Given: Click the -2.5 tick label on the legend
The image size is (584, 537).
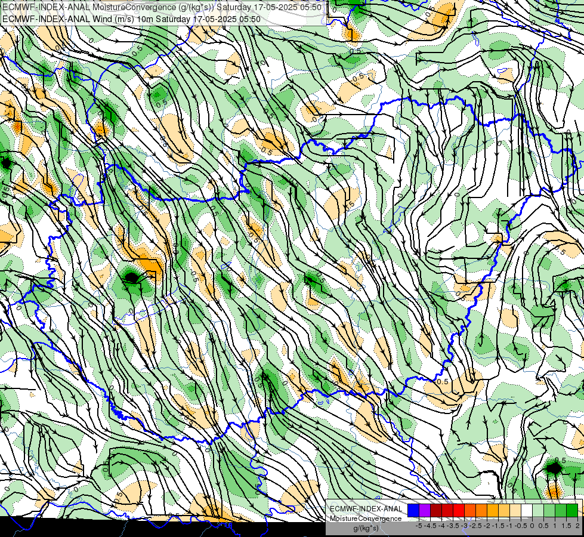Looking at the screenshot, I should click(475, 526).
